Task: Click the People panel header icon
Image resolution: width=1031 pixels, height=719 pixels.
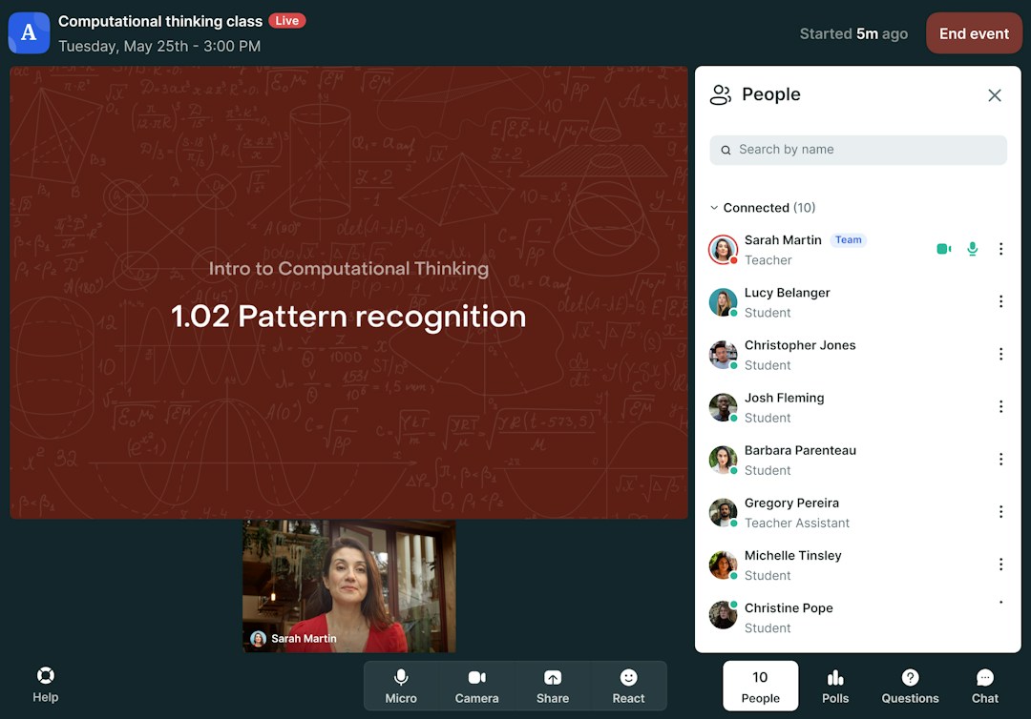Action: tap(721, 94)
